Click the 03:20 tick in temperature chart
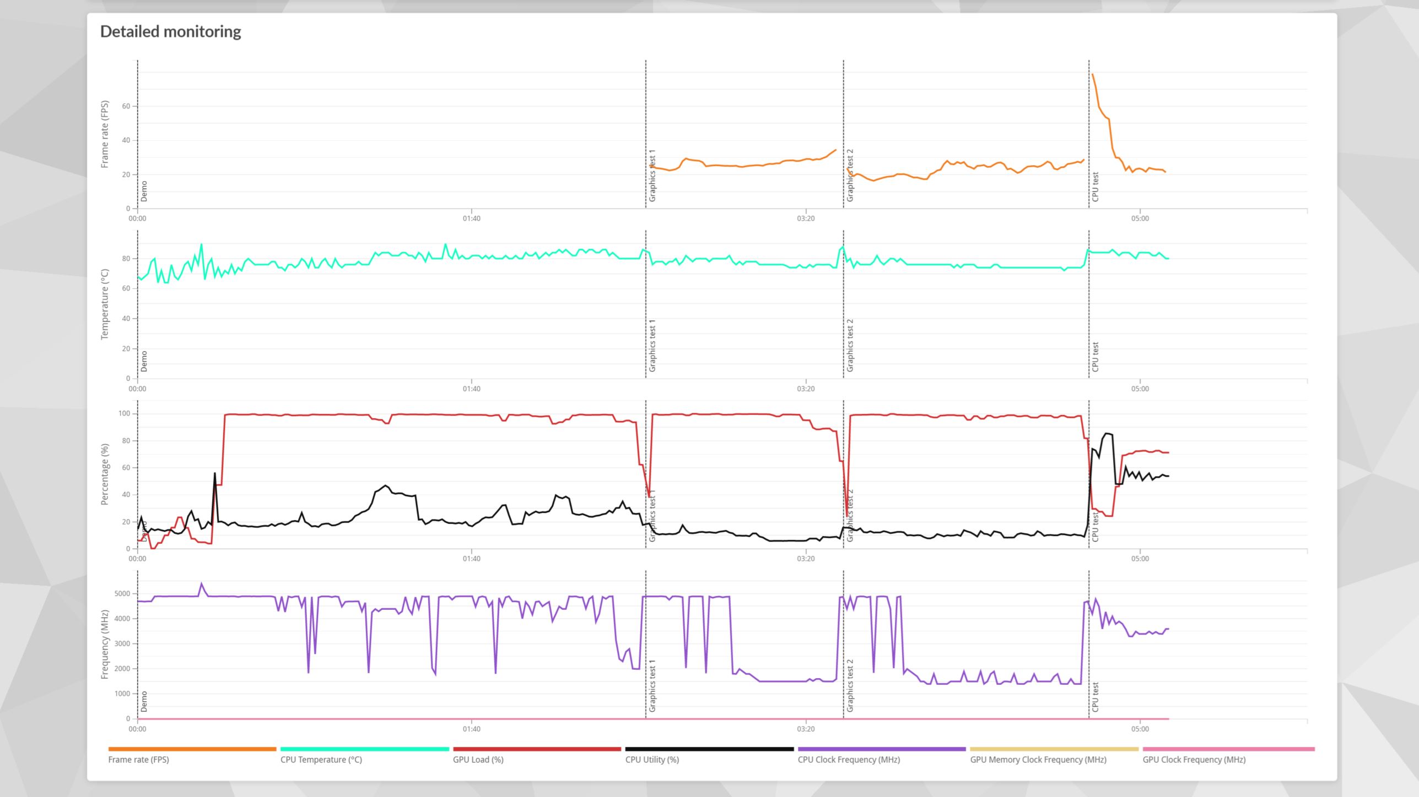The image size is (1419, 797). [805, 389]
